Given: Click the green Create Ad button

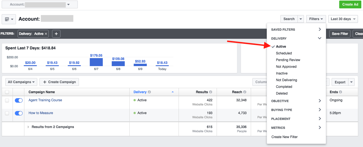Looking at the screenshot, I should (350, 4).
